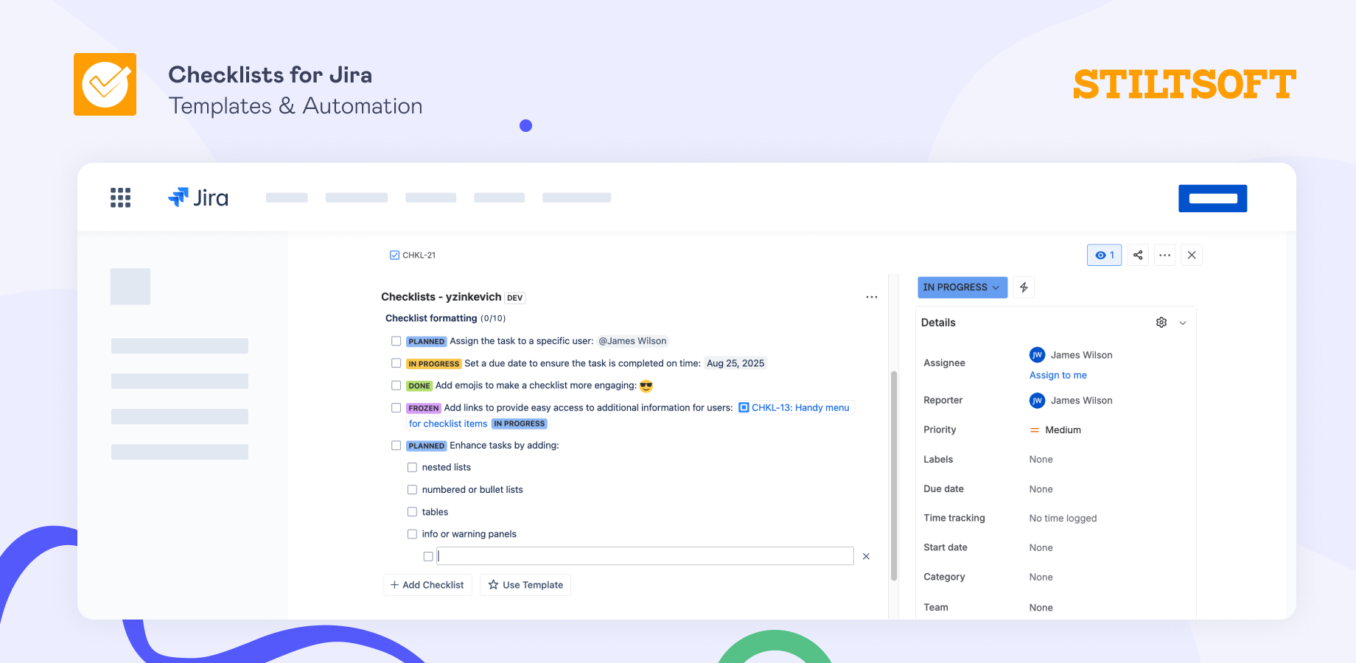Open the Jira app switcher grid icon

[119, 197]
